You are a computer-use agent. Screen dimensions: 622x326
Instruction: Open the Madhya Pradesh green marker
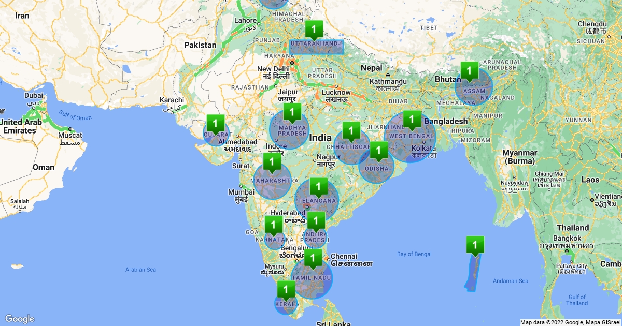point(292,112)
